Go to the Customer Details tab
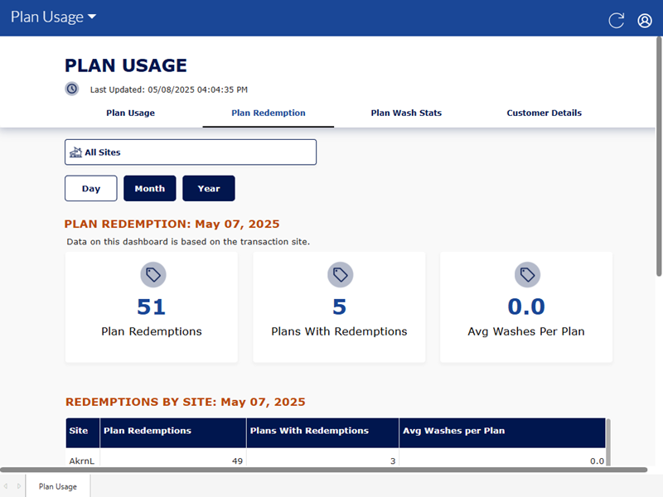This screenshot has width=663, height=497. tap(544, 113)
